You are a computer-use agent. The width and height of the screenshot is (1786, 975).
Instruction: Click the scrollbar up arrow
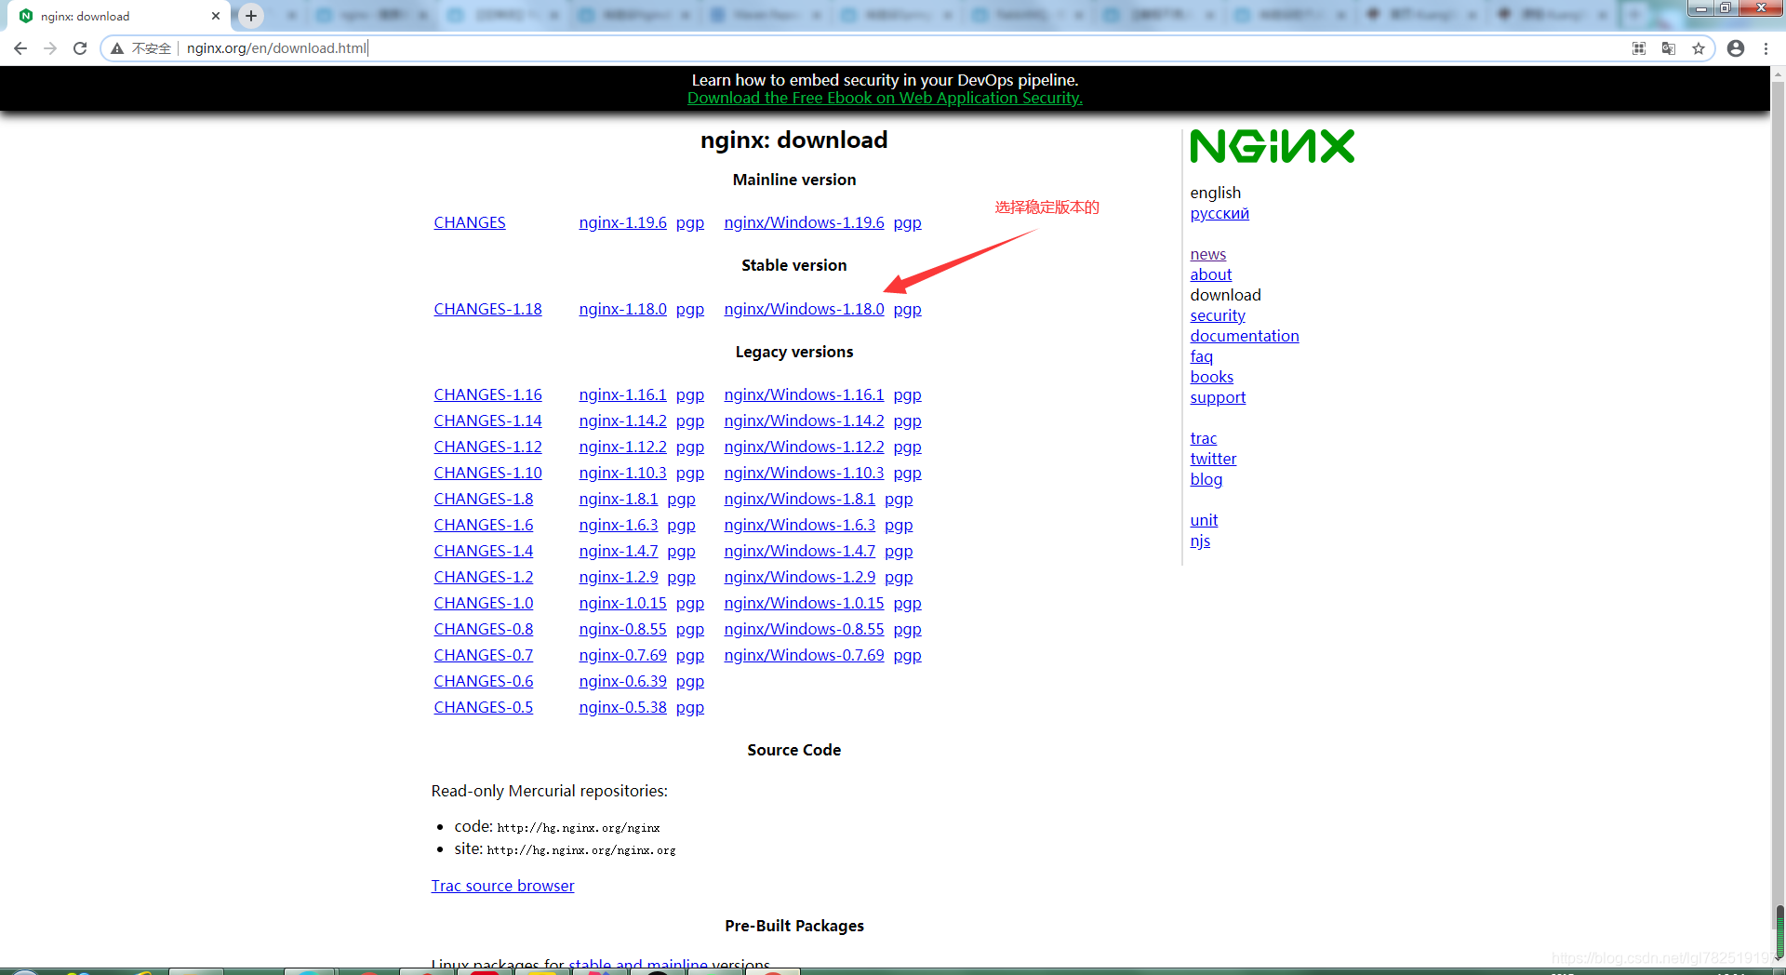pos(1779,73)
